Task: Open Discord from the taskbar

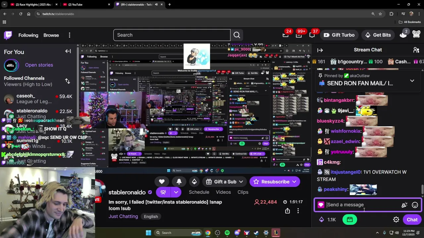Action: click(237, 233)
